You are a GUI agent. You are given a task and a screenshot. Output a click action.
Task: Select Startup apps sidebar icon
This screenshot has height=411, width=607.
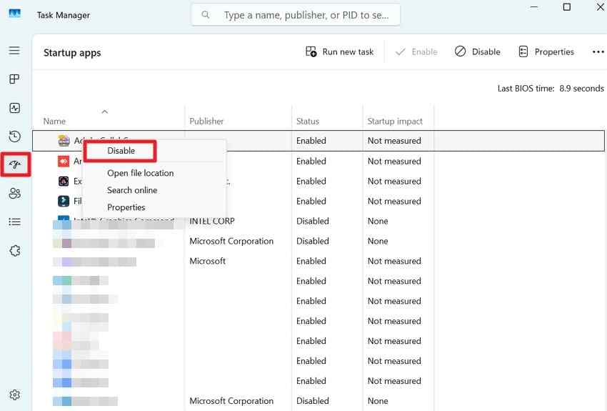point(15,164)
